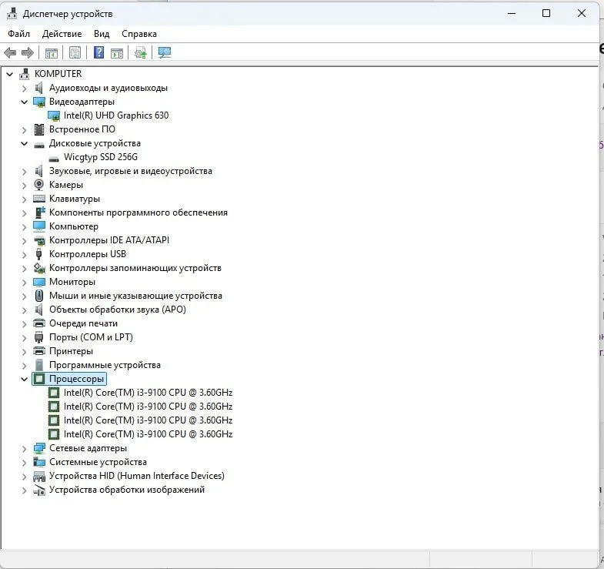This screenshot has height=569, width=604.
Task: Click the monitor icon beside Мониторы
Action: click(x=39, y=282)
